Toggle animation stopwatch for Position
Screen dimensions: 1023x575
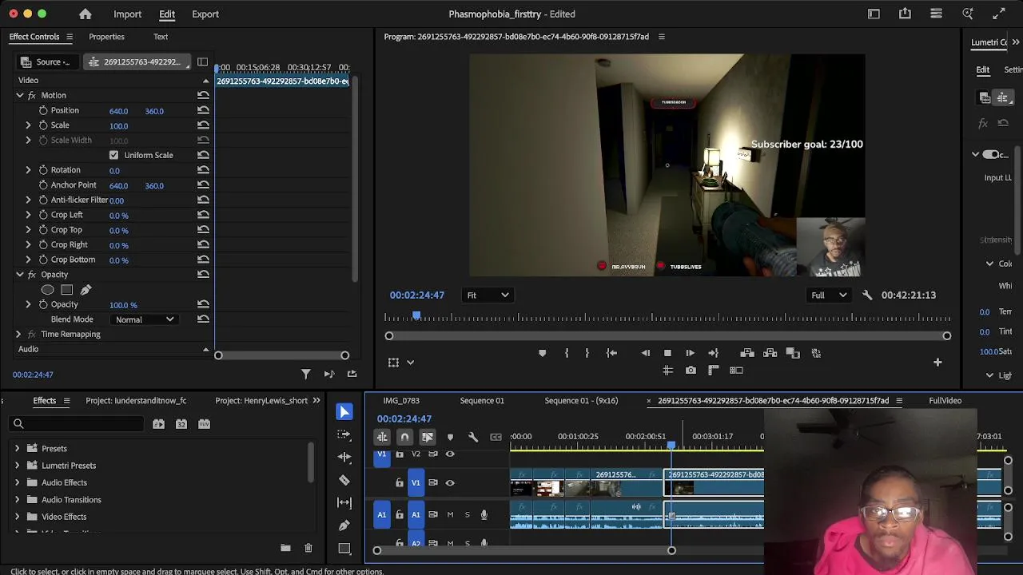click(x=43, y=110)
